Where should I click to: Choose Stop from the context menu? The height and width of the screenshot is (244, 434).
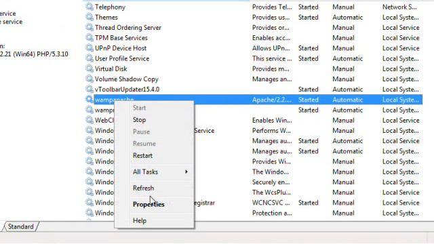coord(139,120)
